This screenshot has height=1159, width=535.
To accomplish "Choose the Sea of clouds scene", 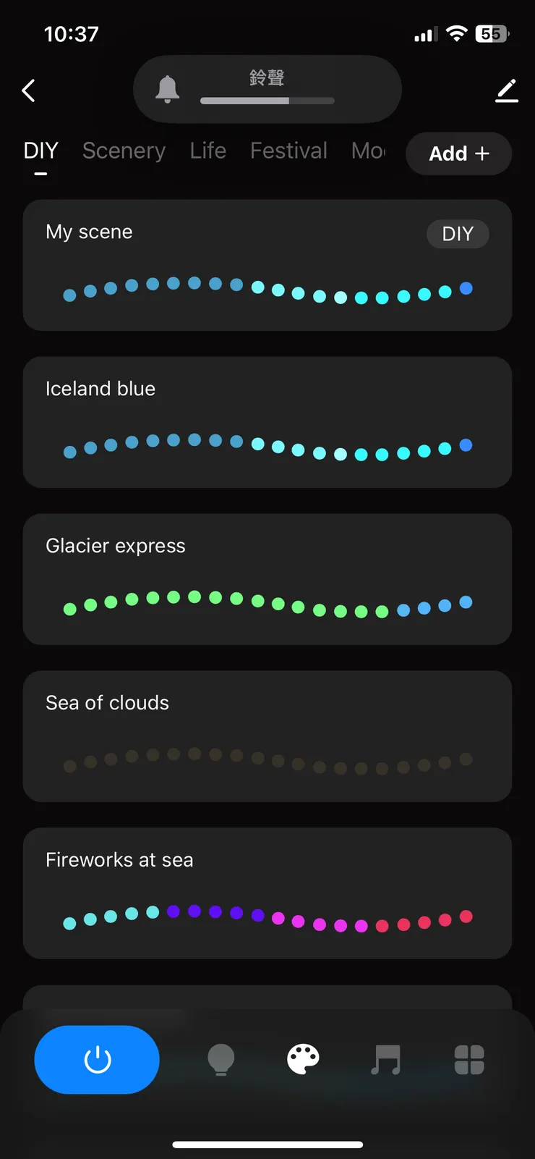I will (x=267, y=736).
